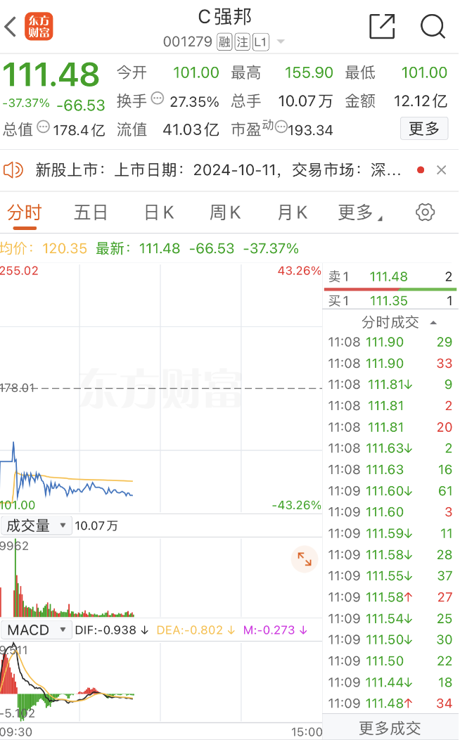
Task: Open 更多成交 at the bottom
Action: [390, 728]
